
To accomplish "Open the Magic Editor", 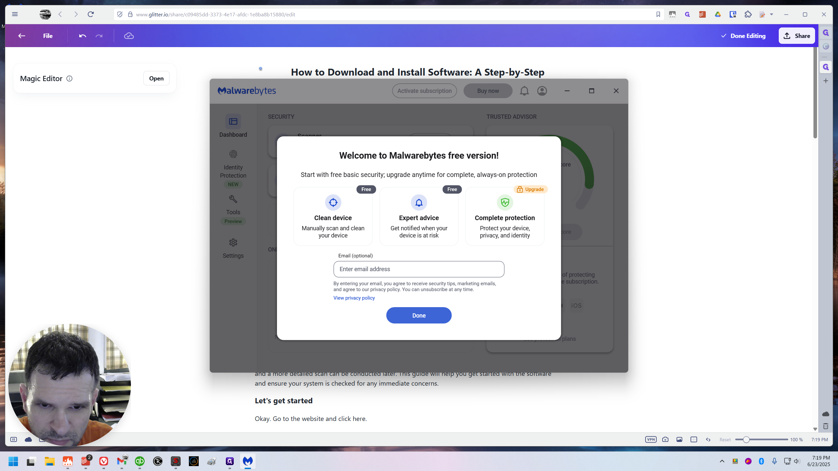I will 156,78.
